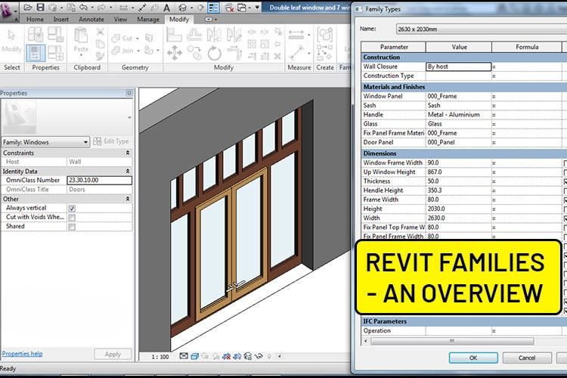
Task: Click the Width value 2630.0 cell
Action: point(459,218)
